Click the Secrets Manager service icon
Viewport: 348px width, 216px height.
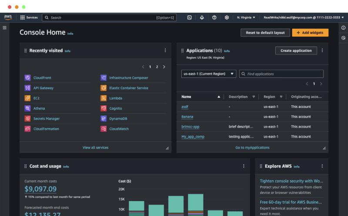tap(27, 118)
